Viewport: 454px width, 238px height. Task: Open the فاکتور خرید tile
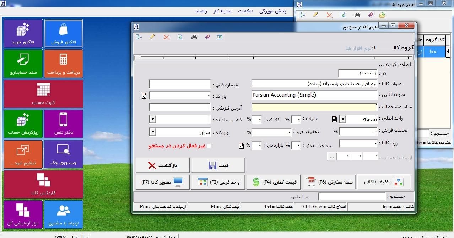click(23, 33)
